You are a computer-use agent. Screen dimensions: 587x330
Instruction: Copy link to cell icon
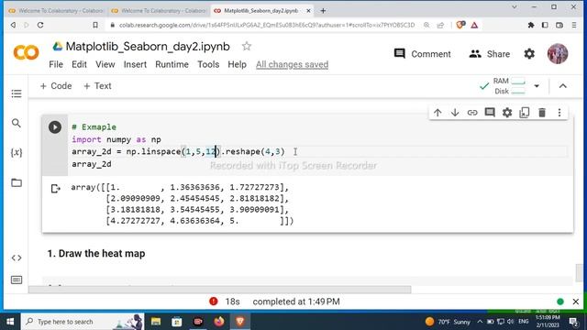click(x=472, y=113)
